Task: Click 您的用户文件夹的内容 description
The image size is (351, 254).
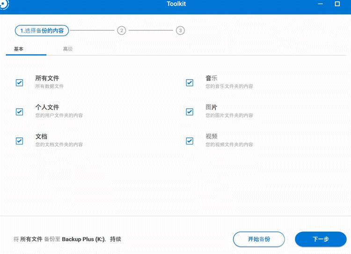Action: tap(59, 115)
